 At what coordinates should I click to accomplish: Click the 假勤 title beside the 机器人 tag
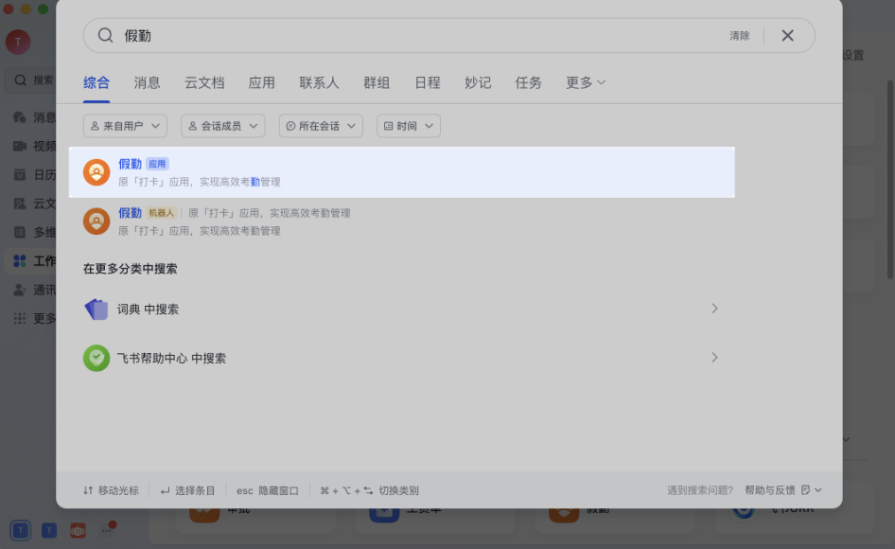pyautogui.click(x=131, y=213)
